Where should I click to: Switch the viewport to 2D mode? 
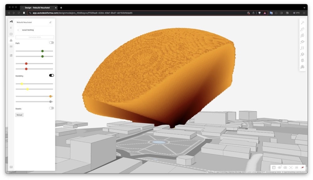(296, 168)
